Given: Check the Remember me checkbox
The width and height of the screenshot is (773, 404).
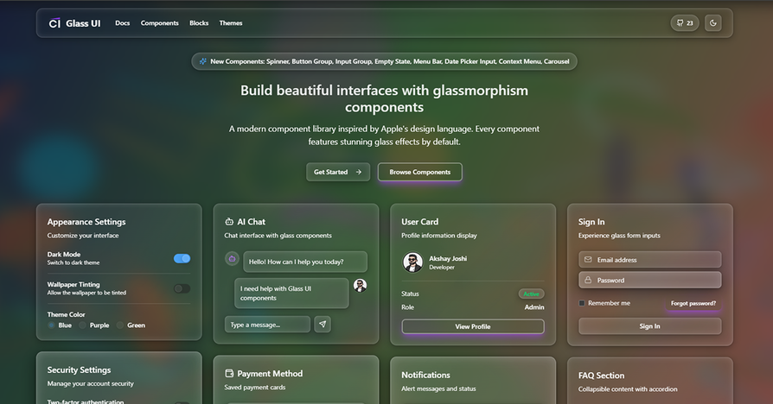Looking at the screenshot, I should coord(582,303).
